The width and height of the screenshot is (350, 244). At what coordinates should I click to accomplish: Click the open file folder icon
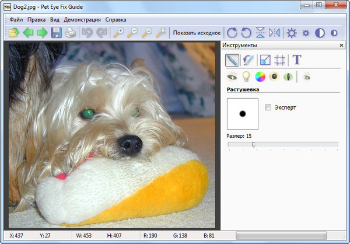click(14, 33)
